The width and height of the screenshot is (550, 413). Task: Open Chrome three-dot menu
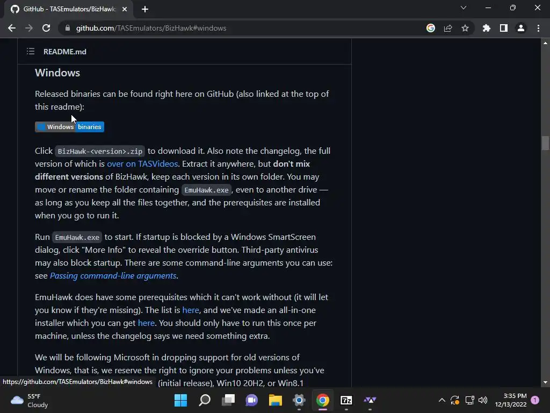[538, 28]
